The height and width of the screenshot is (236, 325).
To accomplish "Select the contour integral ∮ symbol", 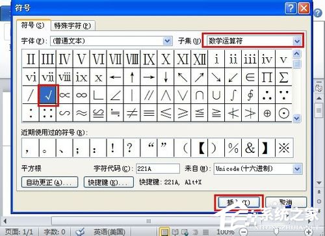I will click(x=250, y=95).
